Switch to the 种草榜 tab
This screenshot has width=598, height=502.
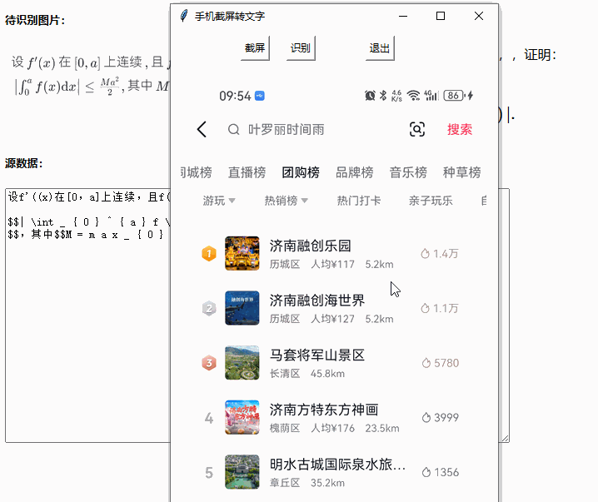[462, 172]
